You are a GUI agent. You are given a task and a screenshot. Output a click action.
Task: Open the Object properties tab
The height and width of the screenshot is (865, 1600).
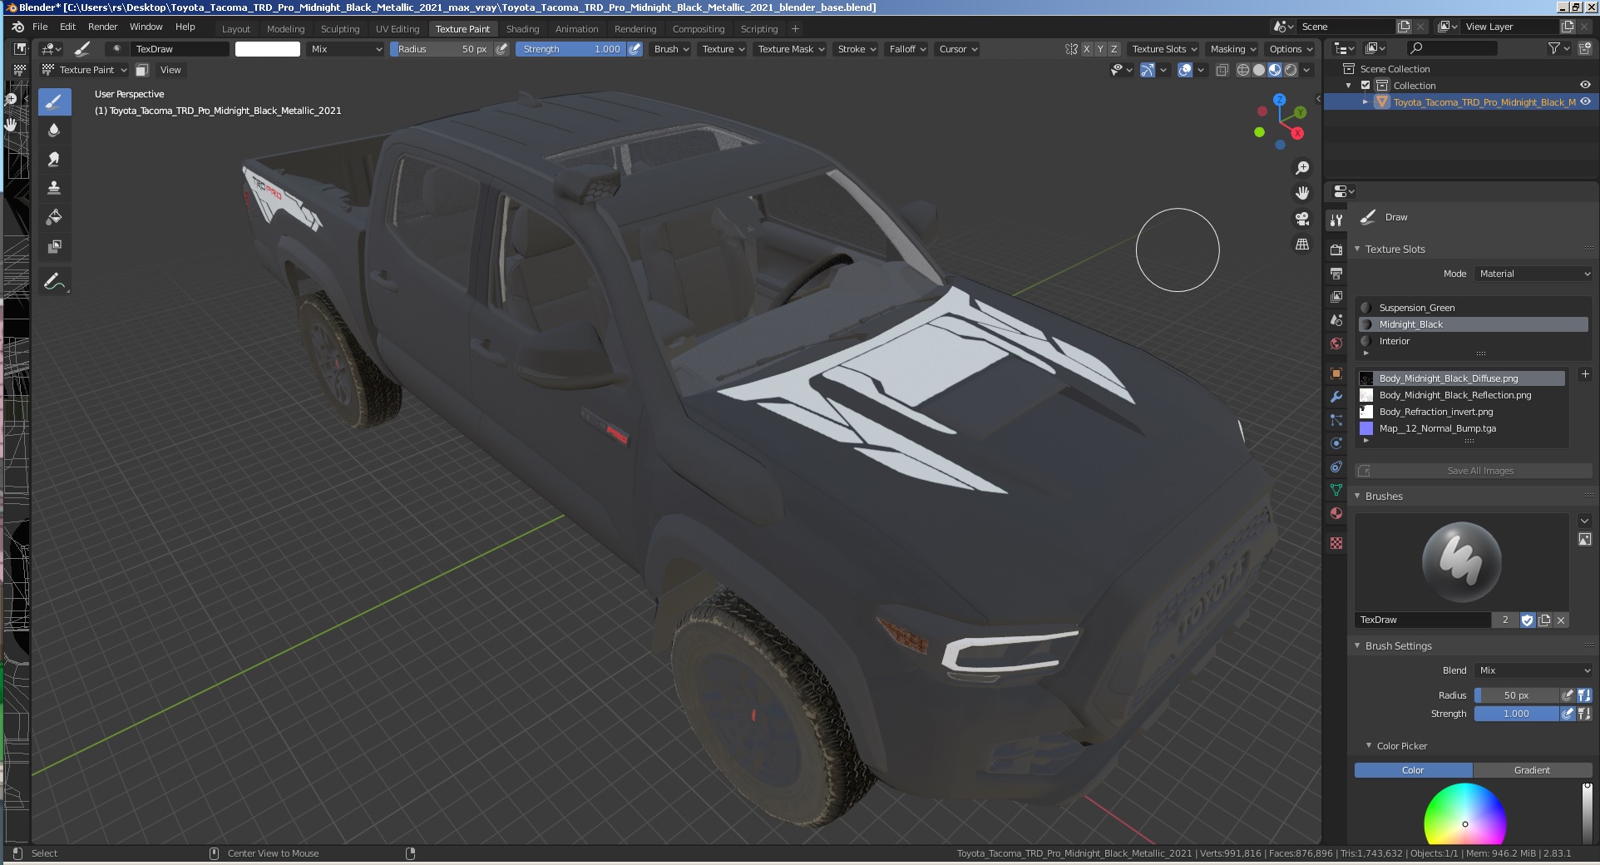1336,373
